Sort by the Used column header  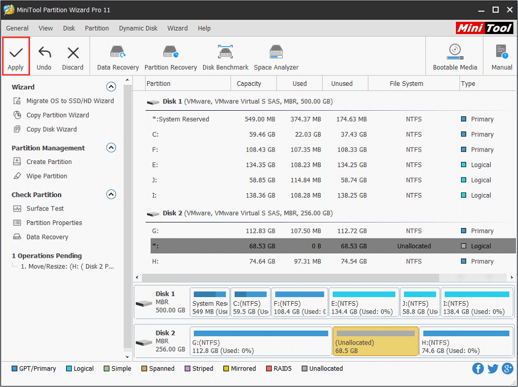299,84
